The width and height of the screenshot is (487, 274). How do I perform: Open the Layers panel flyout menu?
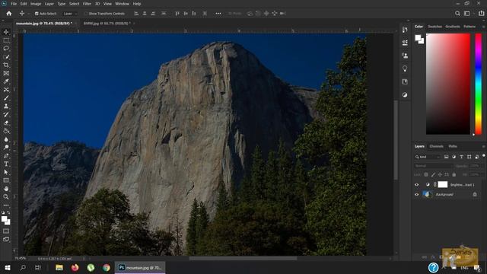pyautogui.click(x=483, y=146)
